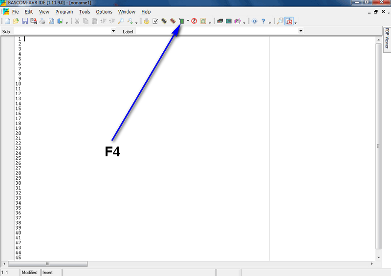Click the show-all magnifier icon near PDF

[x=280, y=21]
